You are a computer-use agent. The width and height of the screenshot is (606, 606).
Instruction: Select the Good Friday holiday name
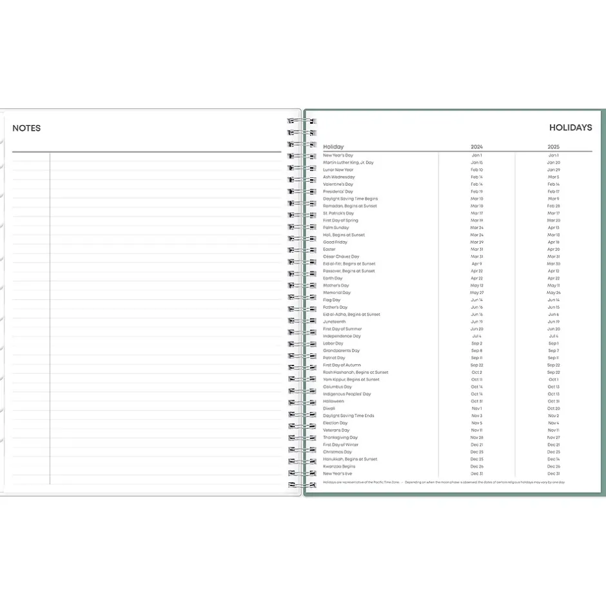point(335,242)
